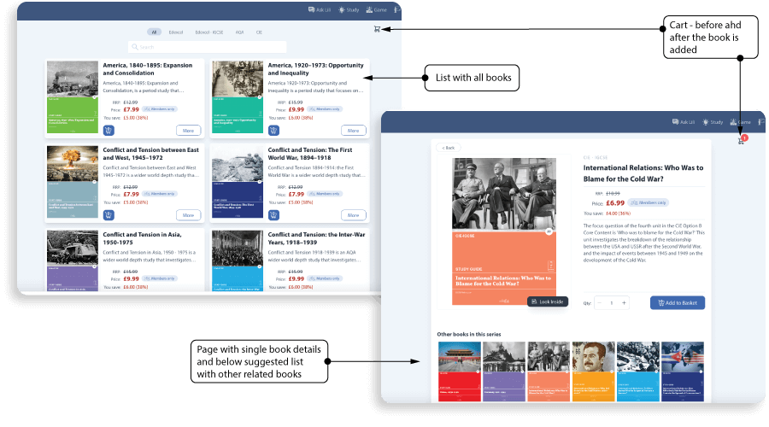Click More on America 1840–1895 card

coord(188,131)
